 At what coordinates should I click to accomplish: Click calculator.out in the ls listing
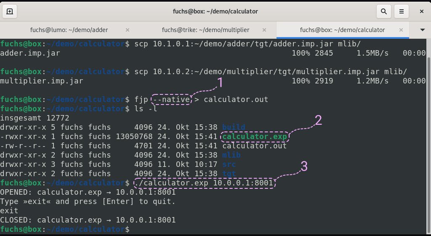pos(255,145)
